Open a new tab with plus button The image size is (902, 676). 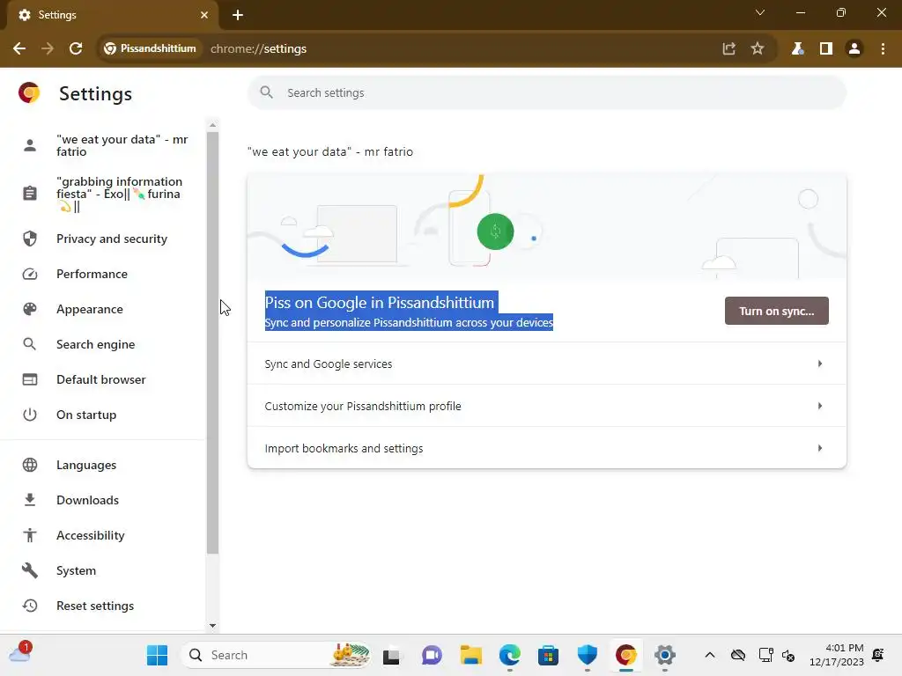(x=238, y=15)
